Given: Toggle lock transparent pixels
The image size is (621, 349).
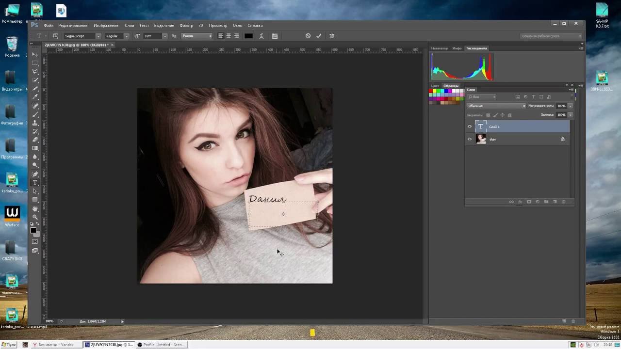Looking at the screenshot, I should coord(488,115).
